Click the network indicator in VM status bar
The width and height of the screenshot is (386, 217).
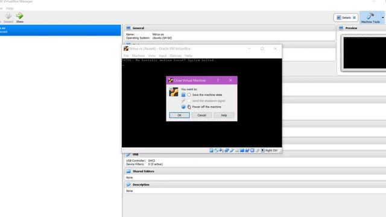pyautogui.click(x=227, y=150)
